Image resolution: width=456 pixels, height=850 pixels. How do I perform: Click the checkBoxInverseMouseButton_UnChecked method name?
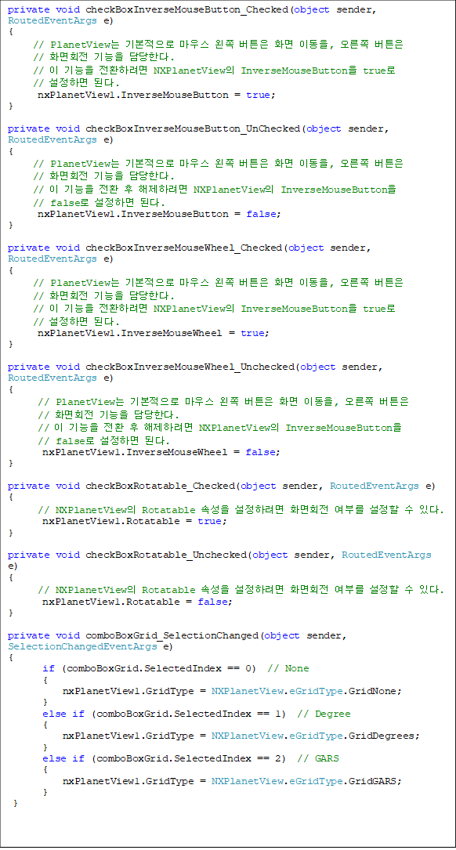coord(193,128)
